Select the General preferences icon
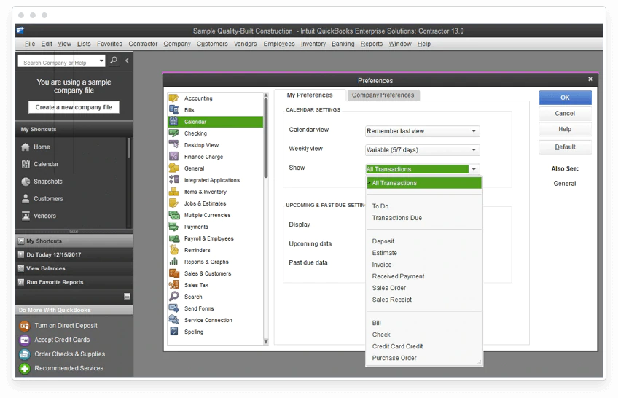This screenshot has width=618, height=398. tap(173, 168)
